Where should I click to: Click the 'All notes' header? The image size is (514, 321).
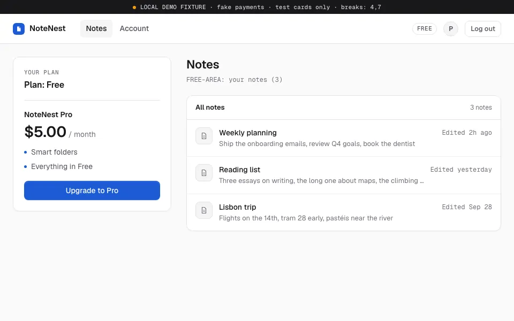point(210,108)
